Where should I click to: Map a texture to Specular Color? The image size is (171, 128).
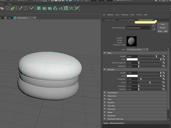pyautogui.click(x=164, y=76)
